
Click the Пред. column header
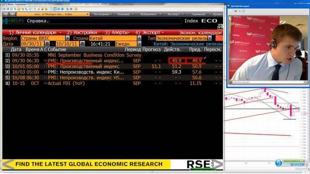195,49
